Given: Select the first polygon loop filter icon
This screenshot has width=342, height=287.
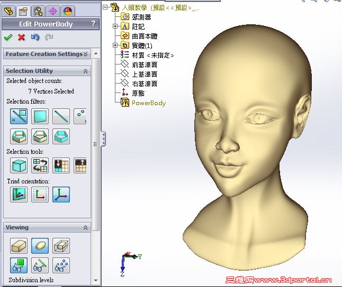Looking at the screenshot, I should [19, 136].
